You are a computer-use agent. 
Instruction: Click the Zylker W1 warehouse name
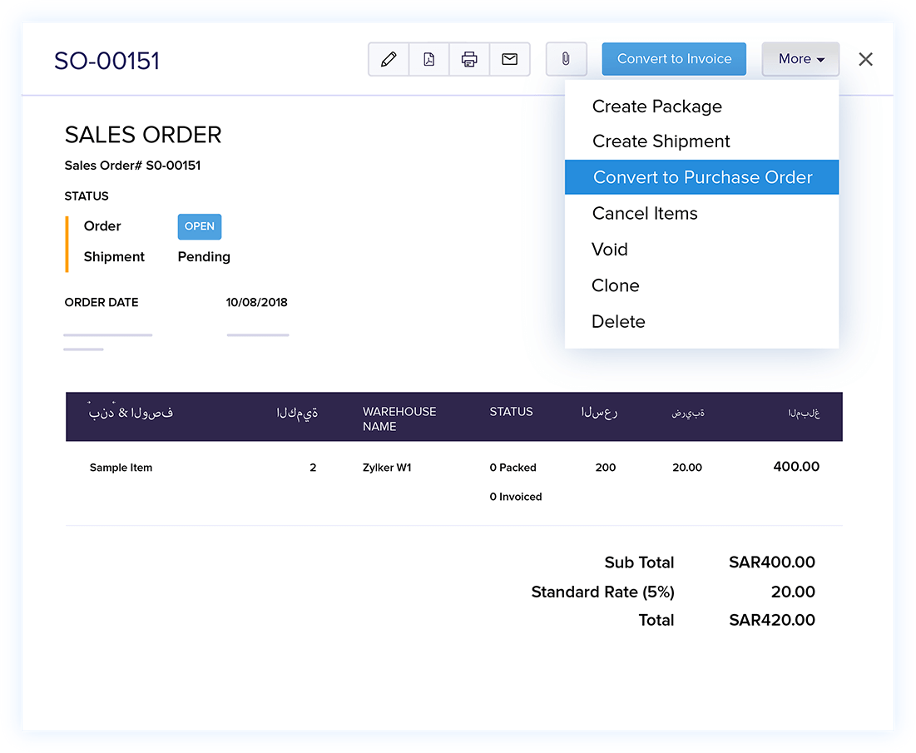387,468
